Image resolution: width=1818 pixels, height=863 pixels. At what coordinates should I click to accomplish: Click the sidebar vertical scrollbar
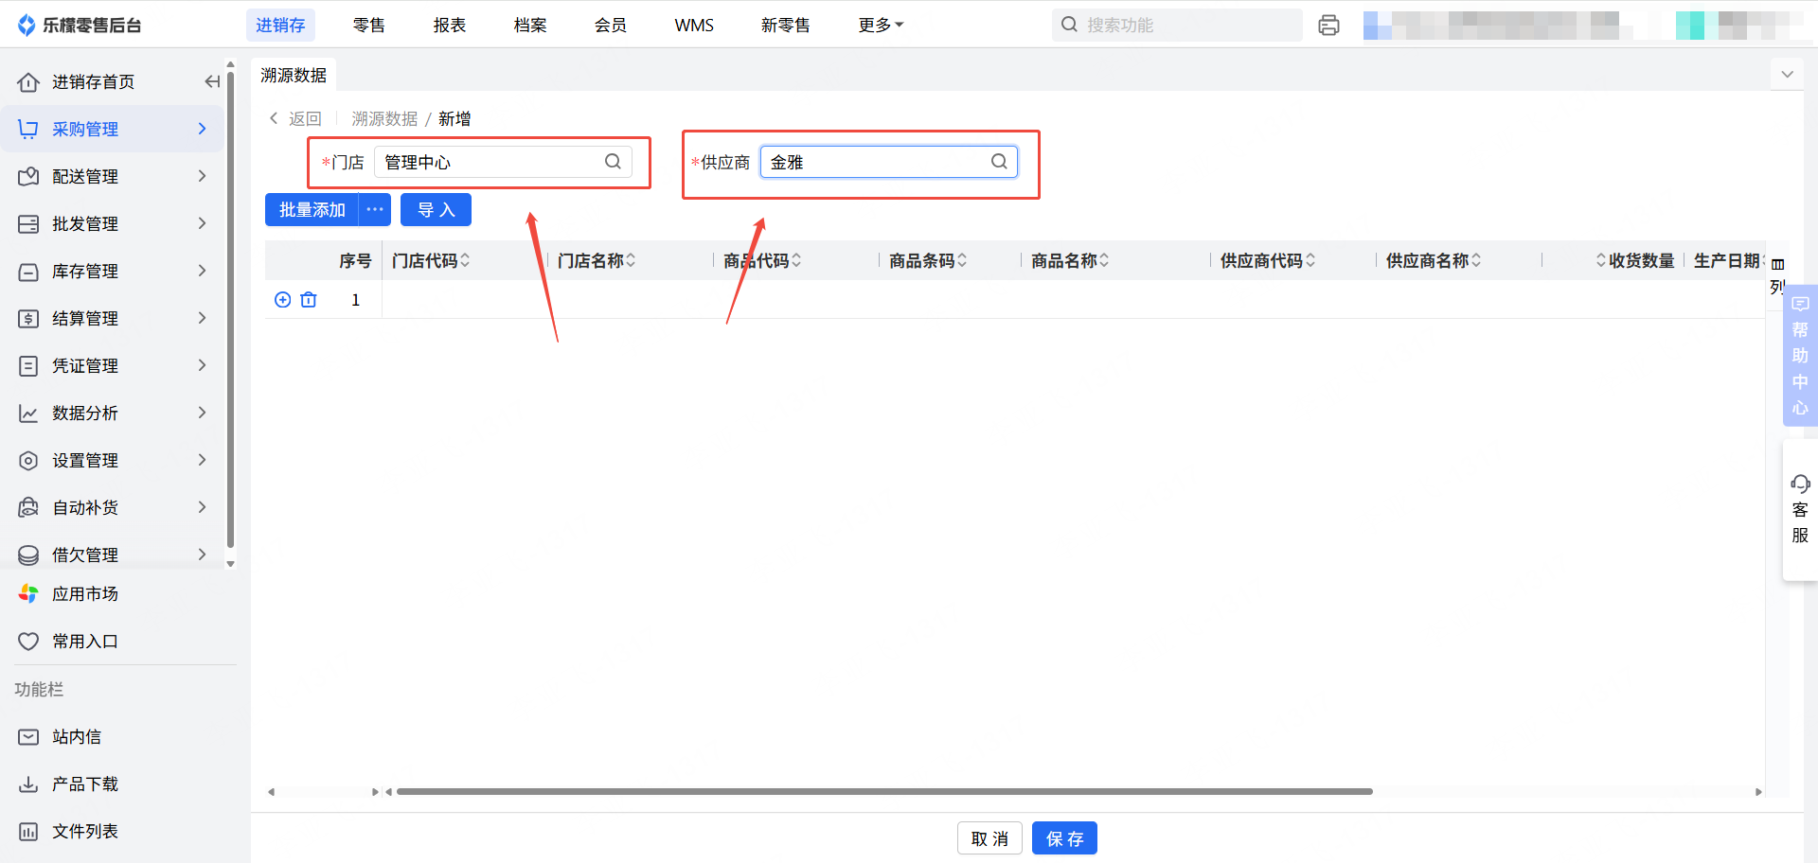230,310
